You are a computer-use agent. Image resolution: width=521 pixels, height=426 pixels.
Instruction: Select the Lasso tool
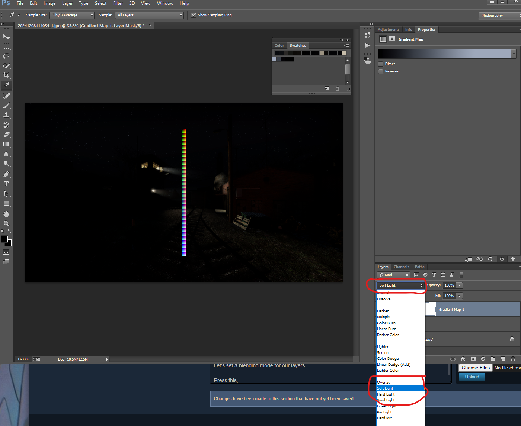tap(6, 56)
